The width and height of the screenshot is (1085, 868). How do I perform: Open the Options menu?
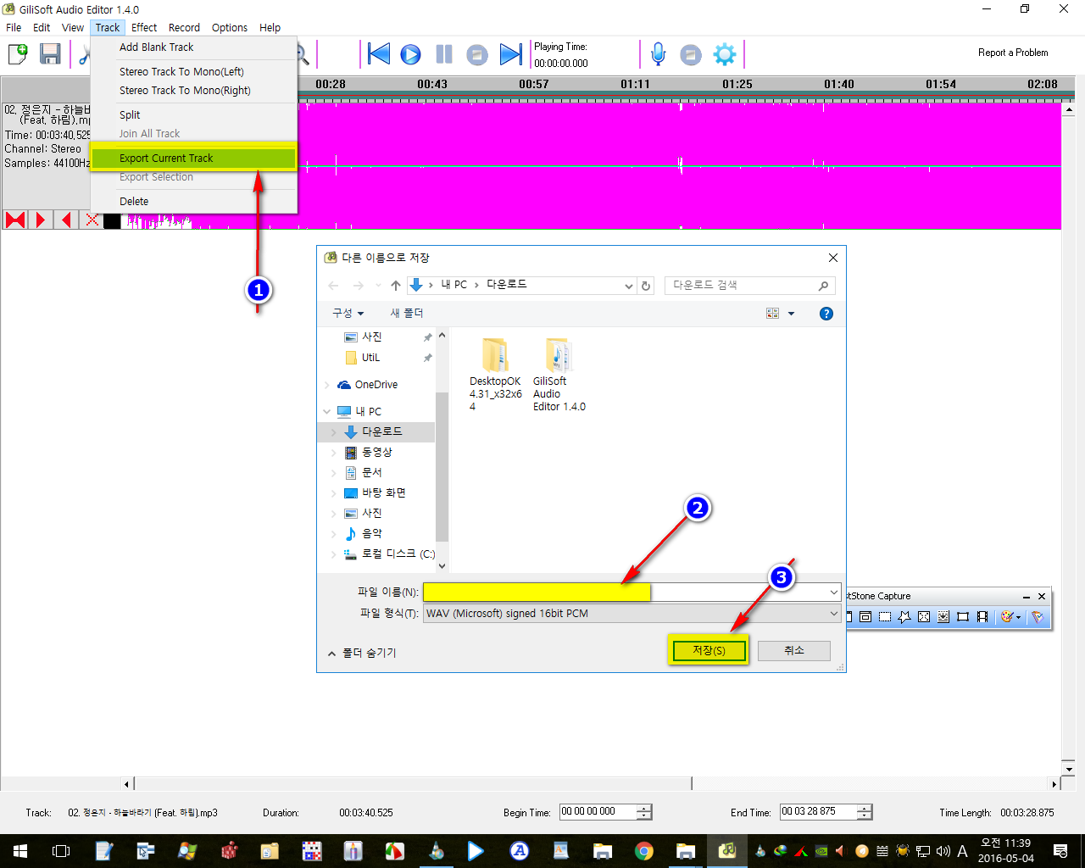230,27
